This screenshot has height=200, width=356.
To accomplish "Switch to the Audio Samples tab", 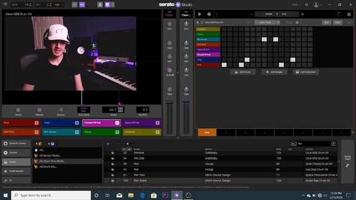I will tap(16, 171).
